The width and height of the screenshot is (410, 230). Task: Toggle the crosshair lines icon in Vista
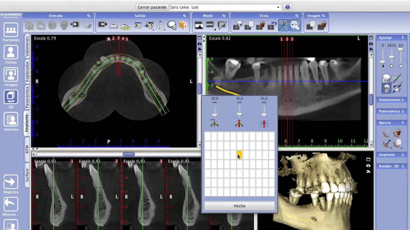tap(283, 25)
